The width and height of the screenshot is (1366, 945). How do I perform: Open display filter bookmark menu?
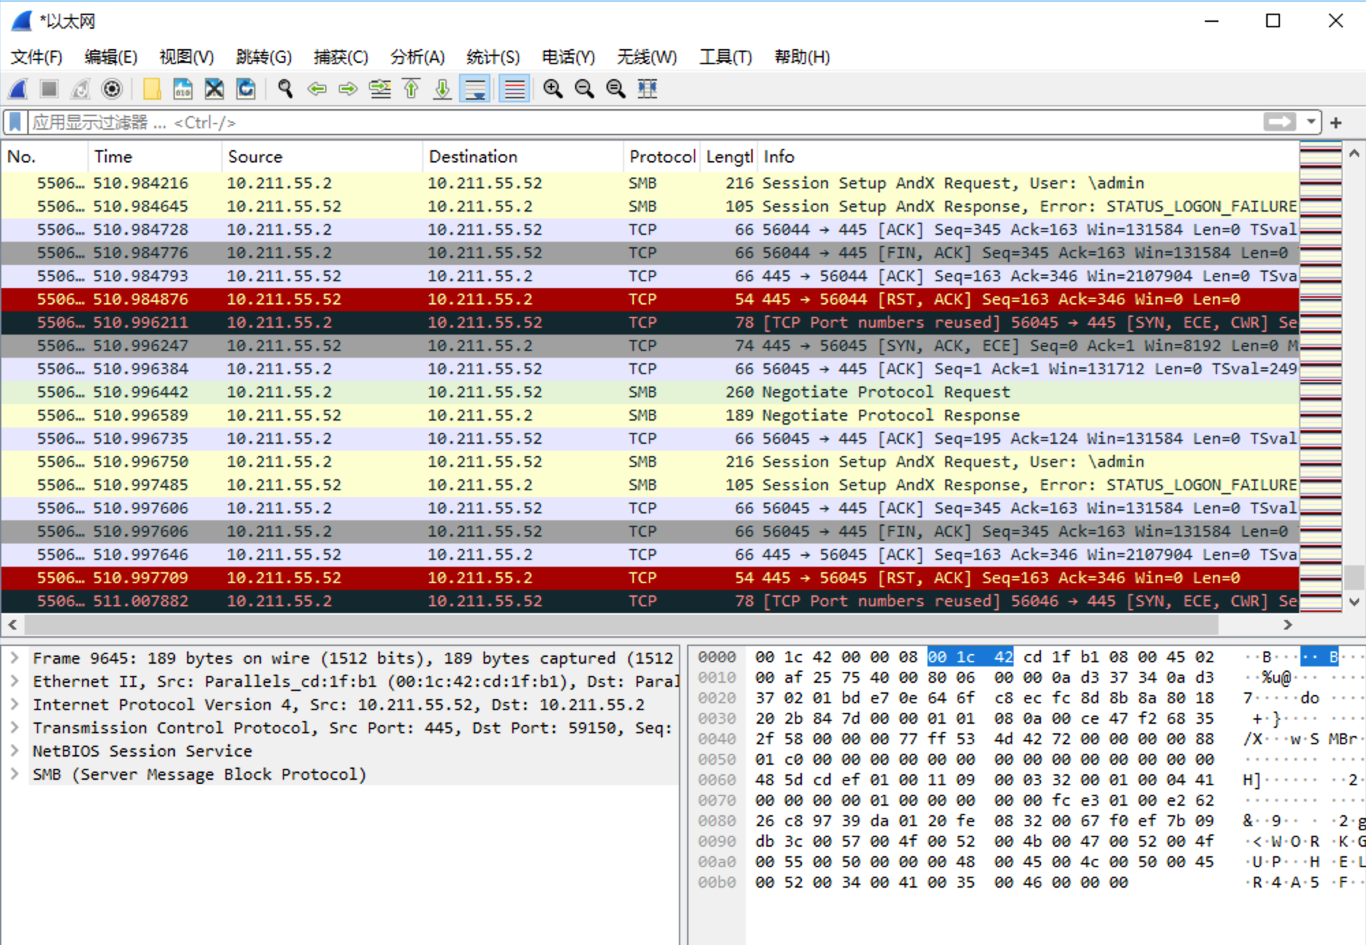pyautogui.click(x=15, y=122)
